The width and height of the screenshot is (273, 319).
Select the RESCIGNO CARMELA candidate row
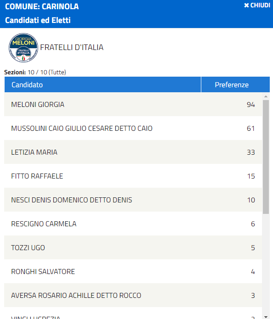(133, 224)
